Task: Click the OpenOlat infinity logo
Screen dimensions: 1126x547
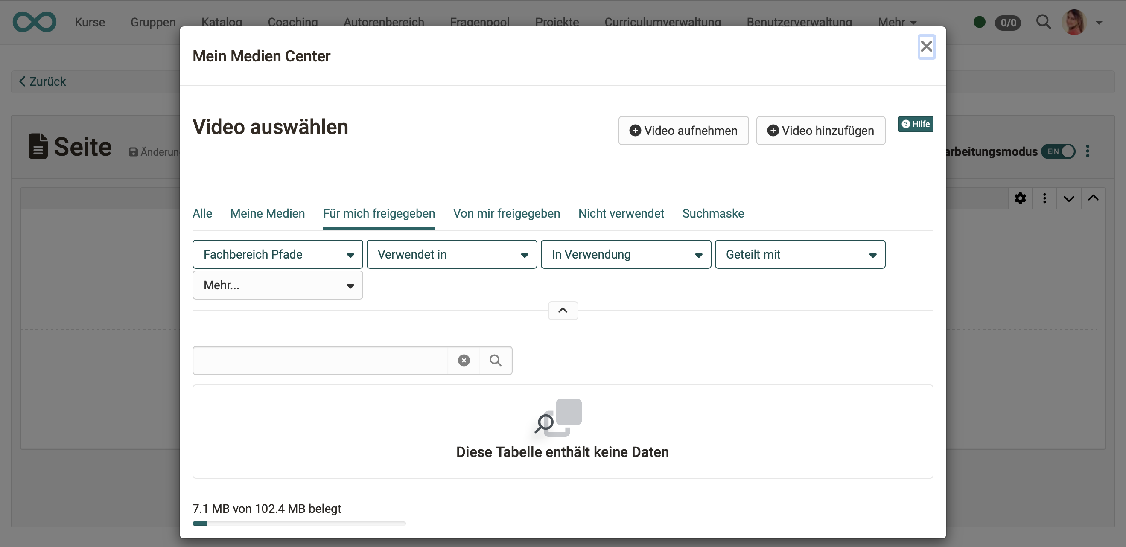Action: tap(35, 22)
